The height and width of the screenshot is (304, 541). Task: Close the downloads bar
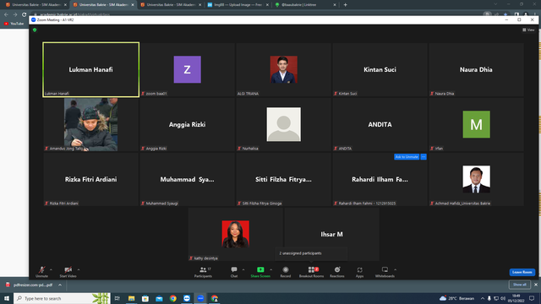point(535,285)
